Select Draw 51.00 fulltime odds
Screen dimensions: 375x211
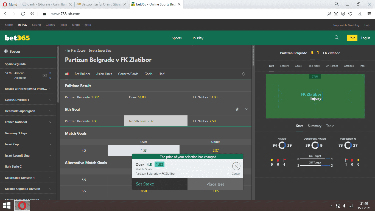[x=156, y=97]
